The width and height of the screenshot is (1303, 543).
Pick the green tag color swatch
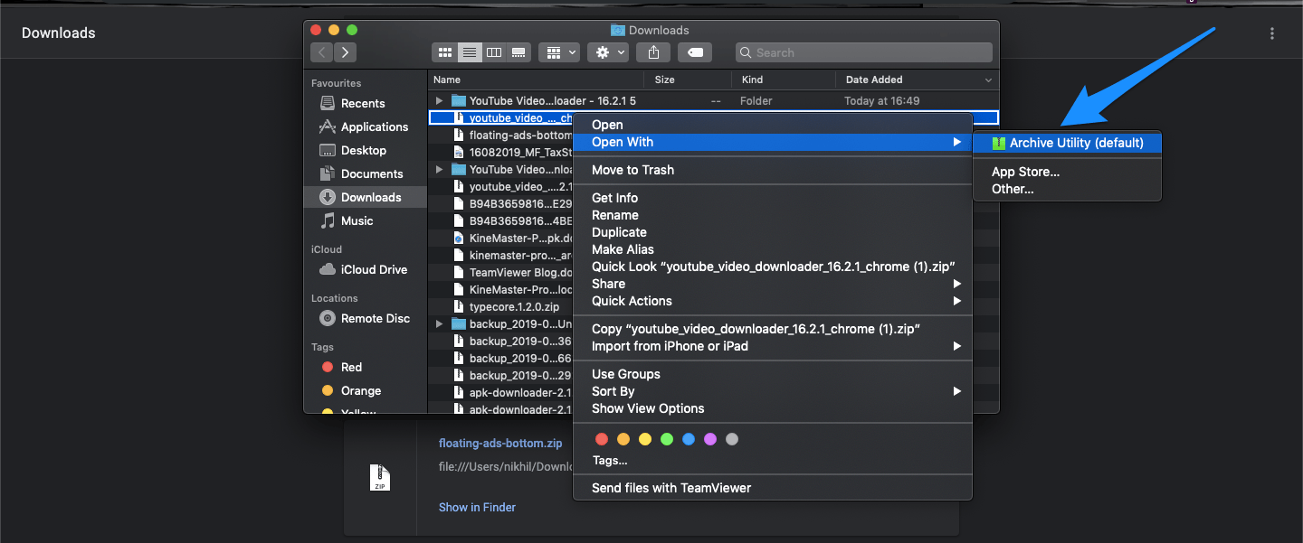pyautogui.click(x=667, y=439)
